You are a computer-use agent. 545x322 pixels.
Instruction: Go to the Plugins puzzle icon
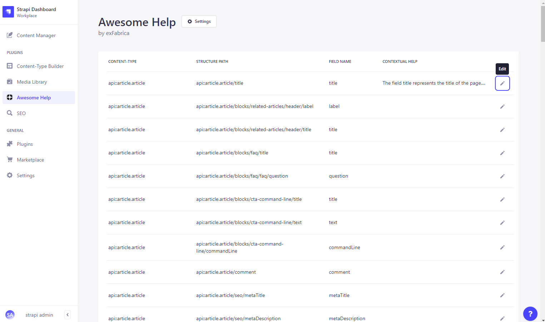10,144
